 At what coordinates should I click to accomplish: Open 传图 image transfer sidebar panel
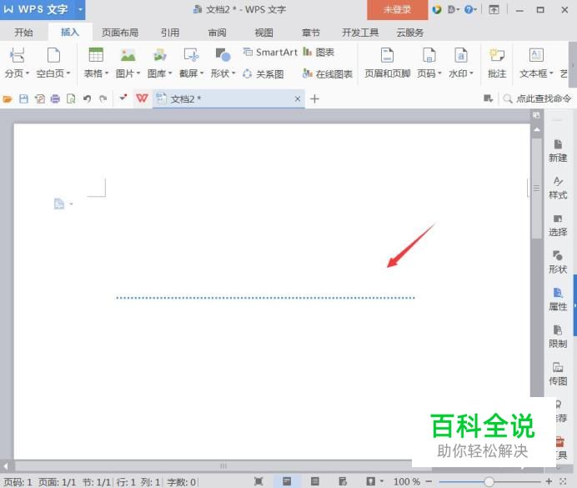coord(558,374)
